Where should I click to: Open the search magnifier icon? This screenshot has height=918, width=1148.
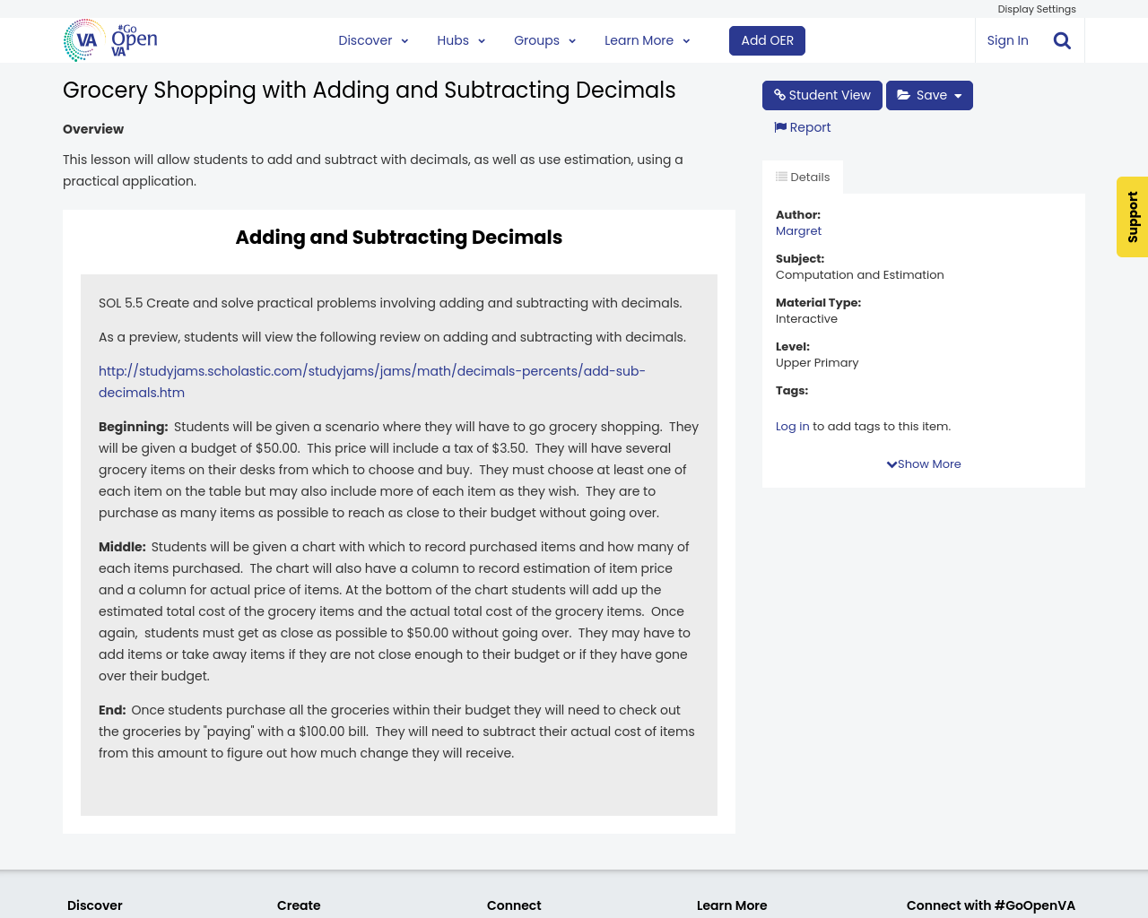coord(1062,40)
